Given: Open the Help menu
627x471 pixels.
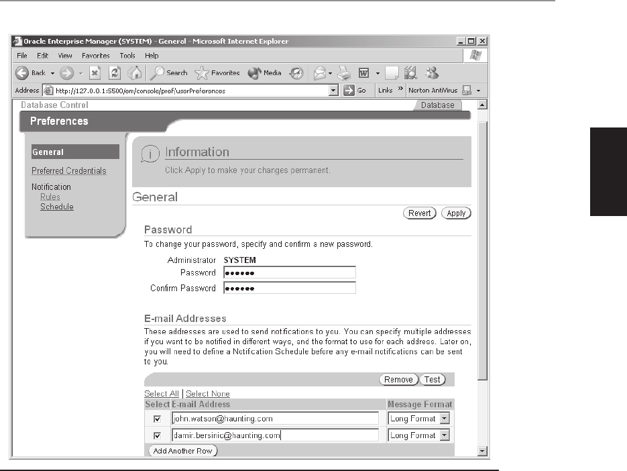Looking at the screenshot, I should [x=152, y=56].
